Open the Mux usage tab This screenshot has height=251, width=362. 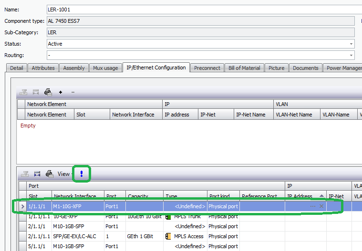(105, 68)
